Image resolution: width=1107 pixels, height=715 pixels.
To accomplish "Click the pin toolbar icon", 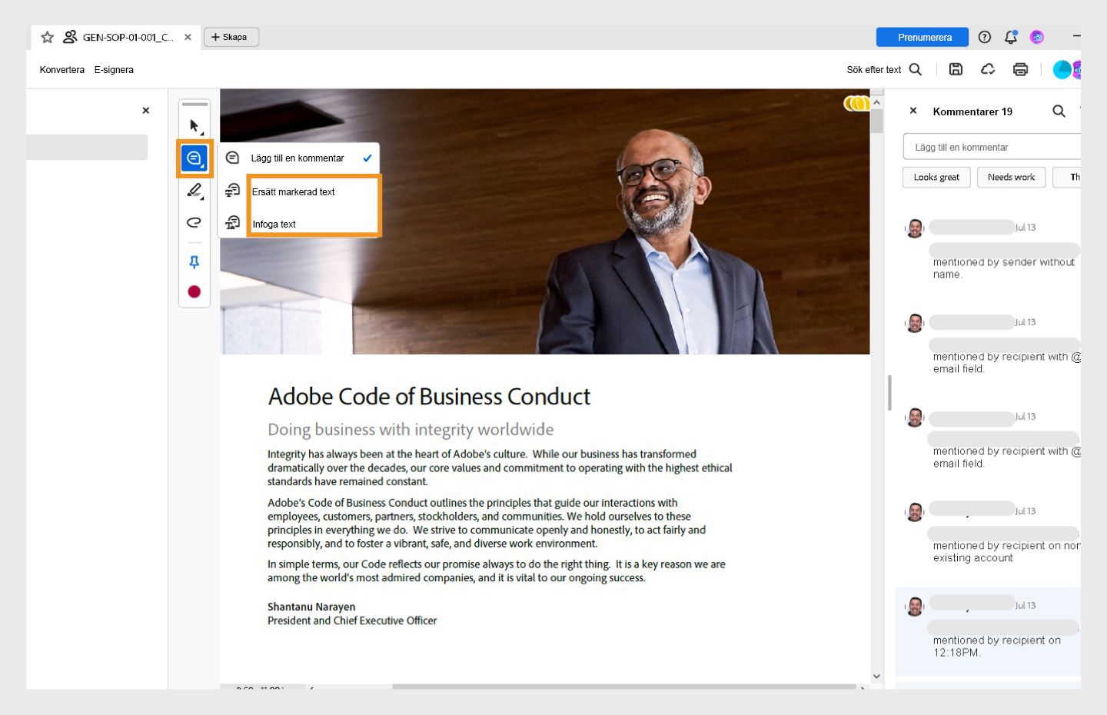I will click(x=194, y=262).
